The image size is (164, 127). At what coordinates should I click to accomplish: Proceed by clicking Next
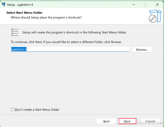[x=127, y=121]
